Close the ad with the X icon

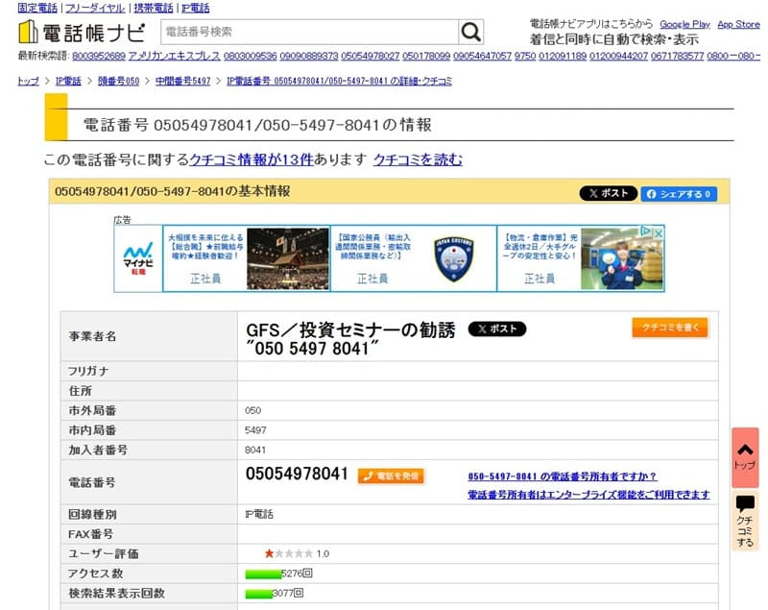tap(659, 232)
